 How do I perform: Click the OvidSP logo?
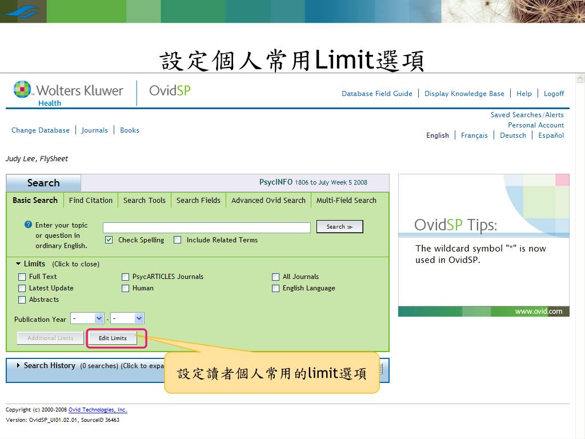pyautogui.click(x=170, y=90)
